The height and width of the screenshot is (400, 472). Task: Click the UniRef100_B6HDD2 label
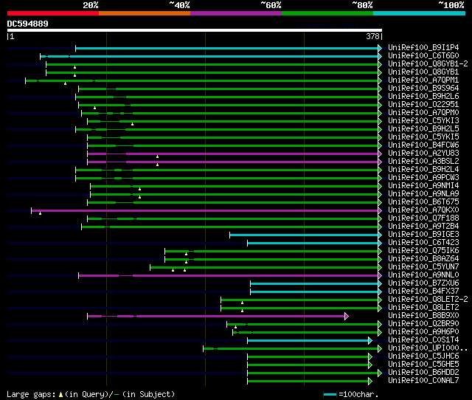pyautogui.click(x=423, y=373)
